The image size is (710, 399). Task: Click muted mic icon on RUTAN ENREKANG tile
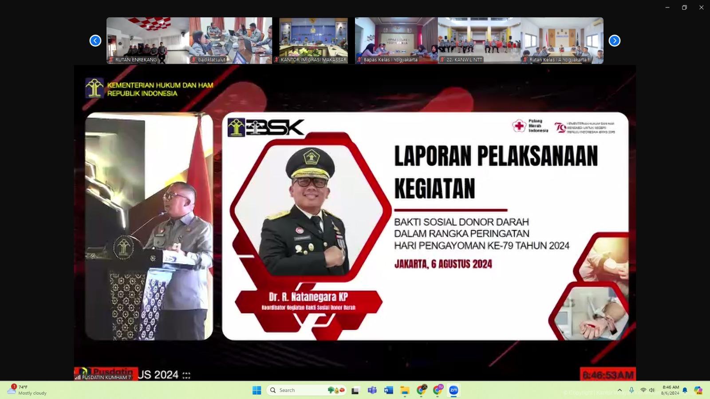tap(111, 59)
